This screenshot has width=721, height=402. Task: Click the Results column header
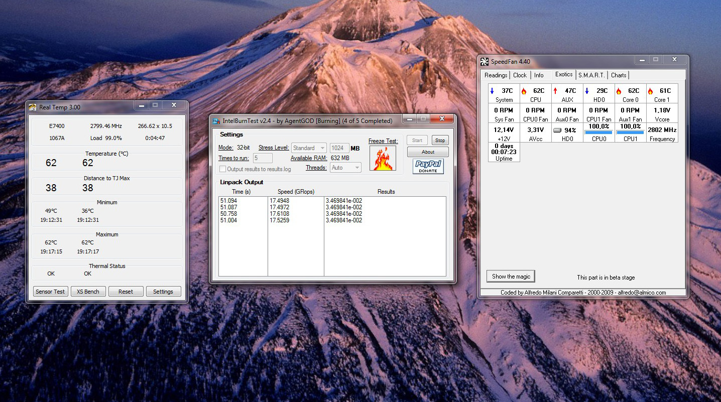(x=386, y=192)
